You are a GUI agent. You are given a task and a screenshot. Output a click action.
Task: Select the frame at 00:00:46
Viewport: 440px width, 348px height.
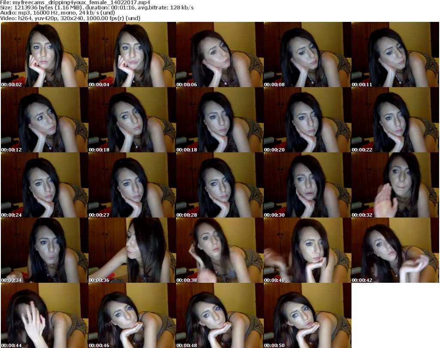click(132, 315)
